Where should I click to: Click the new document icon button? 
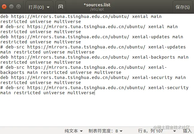(61, 7)
